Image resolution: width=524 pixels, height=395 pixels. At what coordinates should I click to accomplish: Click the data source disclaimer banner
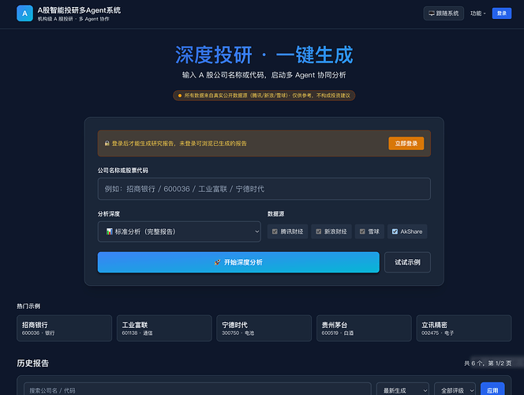(x=264, y=96)
